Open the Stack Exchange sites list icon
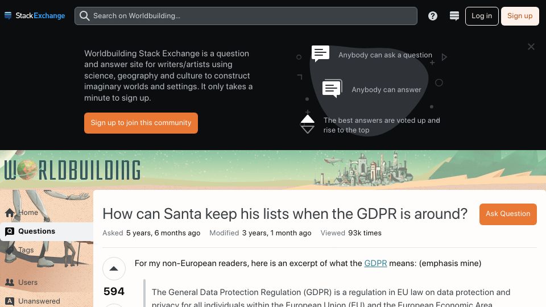This screenshot has width=546, height=307. pos(454,16)
